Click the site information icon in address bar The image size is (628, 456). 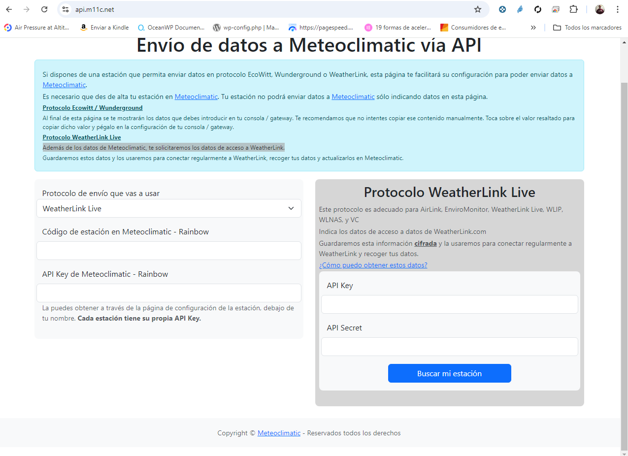tap(66, 9)
